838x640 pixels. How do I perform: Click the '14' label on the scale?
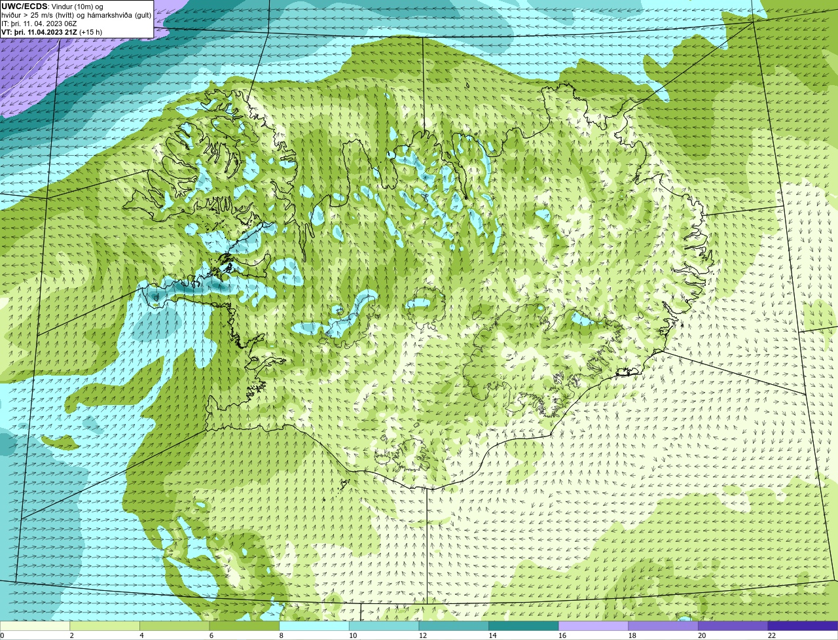point(492,635)
